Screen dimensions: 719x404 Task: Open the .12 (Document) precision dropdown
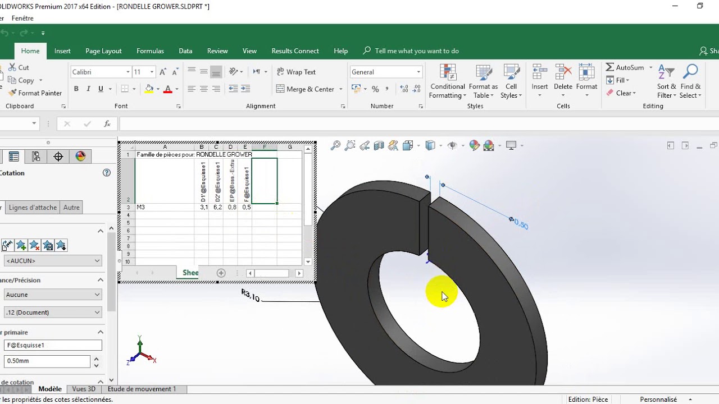coord(53,313)
